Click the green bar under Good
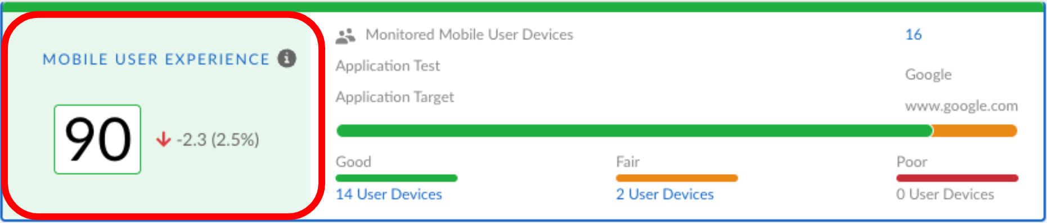The image size is (1047, 223). coord(397,178)
